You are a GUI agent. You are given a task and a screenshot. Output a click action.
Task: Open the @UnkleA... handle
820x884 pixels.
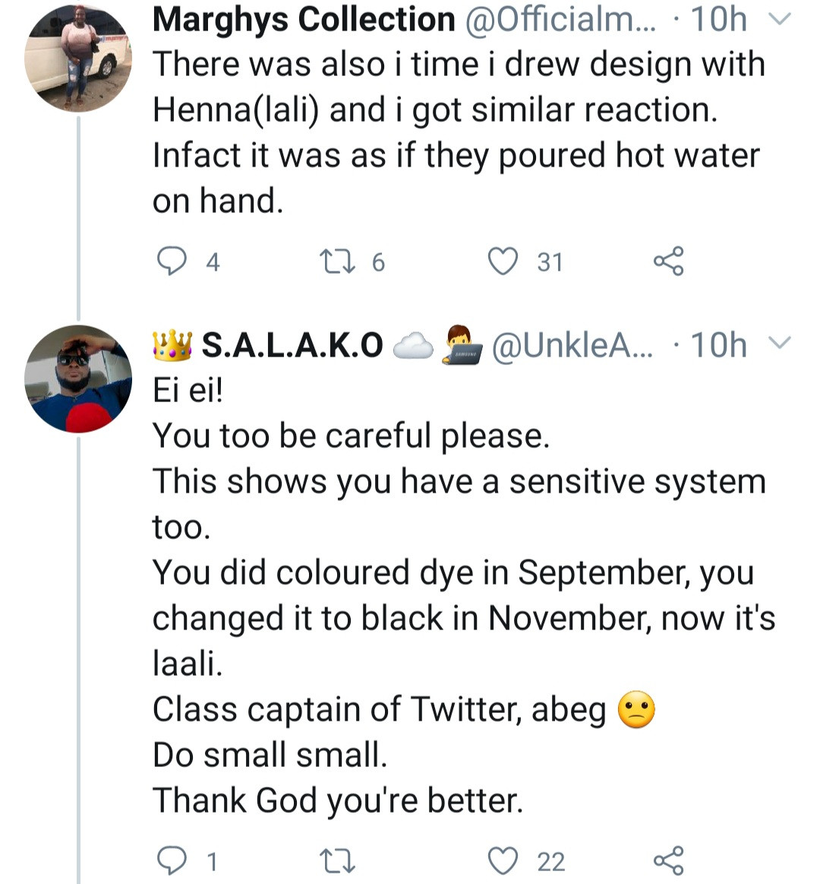pyautogui.click(x=572, y=346)
